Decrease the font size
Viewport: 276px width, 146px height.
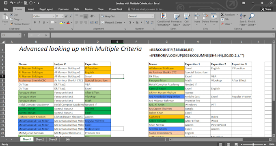point(71,16)
